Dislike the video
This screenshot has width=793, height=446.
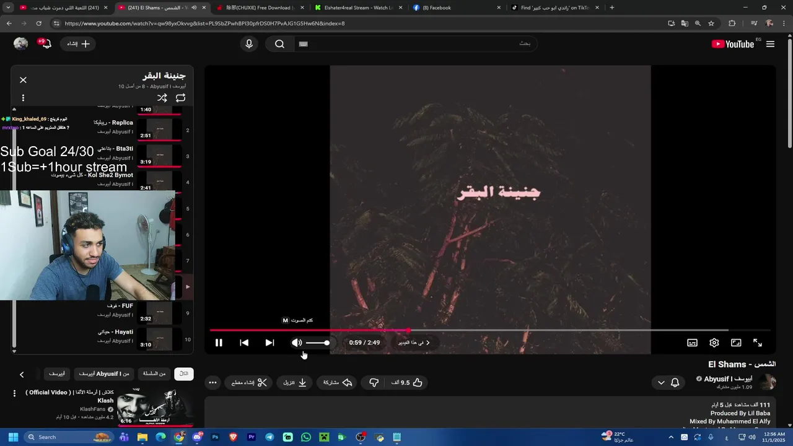[374, 383]
